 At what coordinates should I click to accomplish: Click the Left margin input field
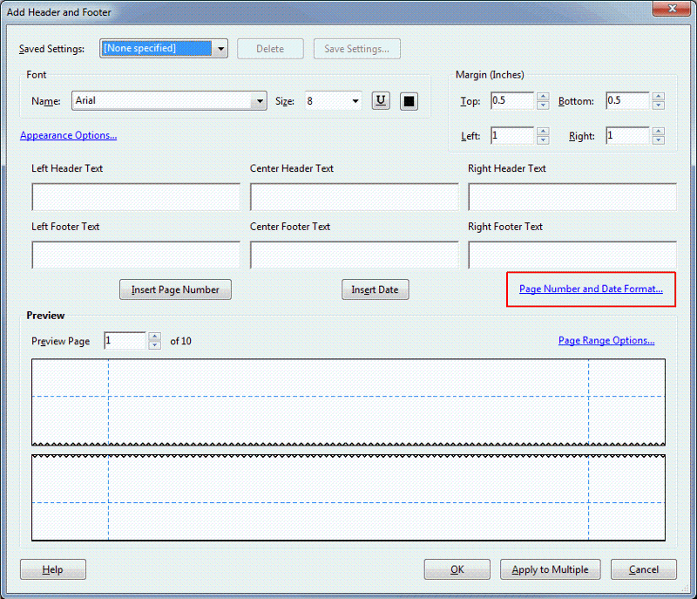(512, 136)
